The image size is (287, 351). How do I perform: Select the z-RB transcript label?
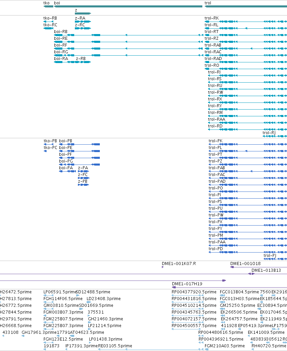(81, 58)
